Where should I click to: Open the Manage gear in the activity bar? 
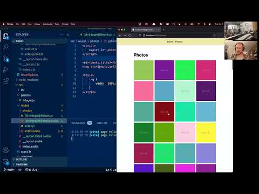coord(5,162)
